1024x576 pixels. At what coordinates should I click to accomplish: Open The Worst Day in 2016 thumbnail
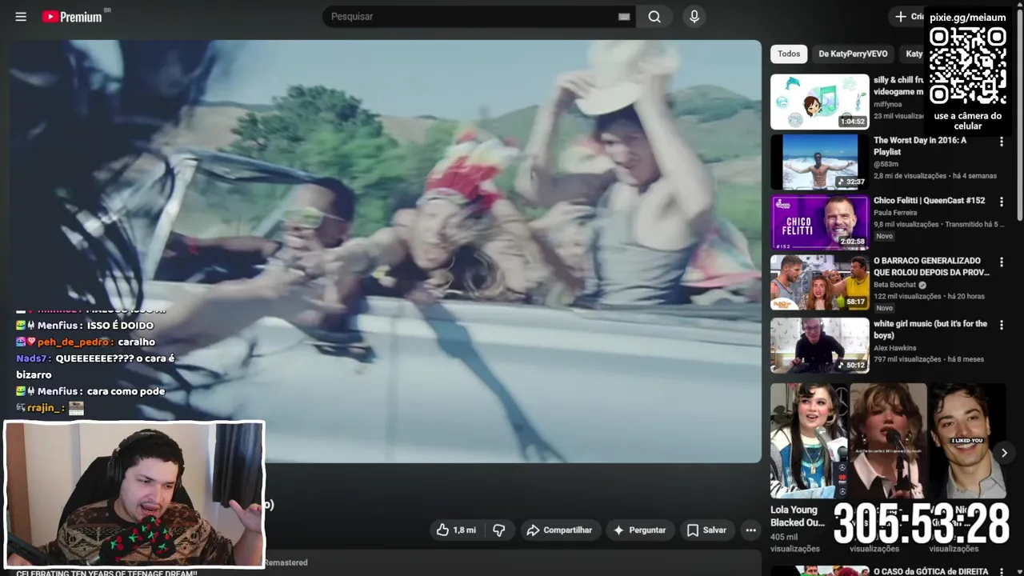pos(819,162)
